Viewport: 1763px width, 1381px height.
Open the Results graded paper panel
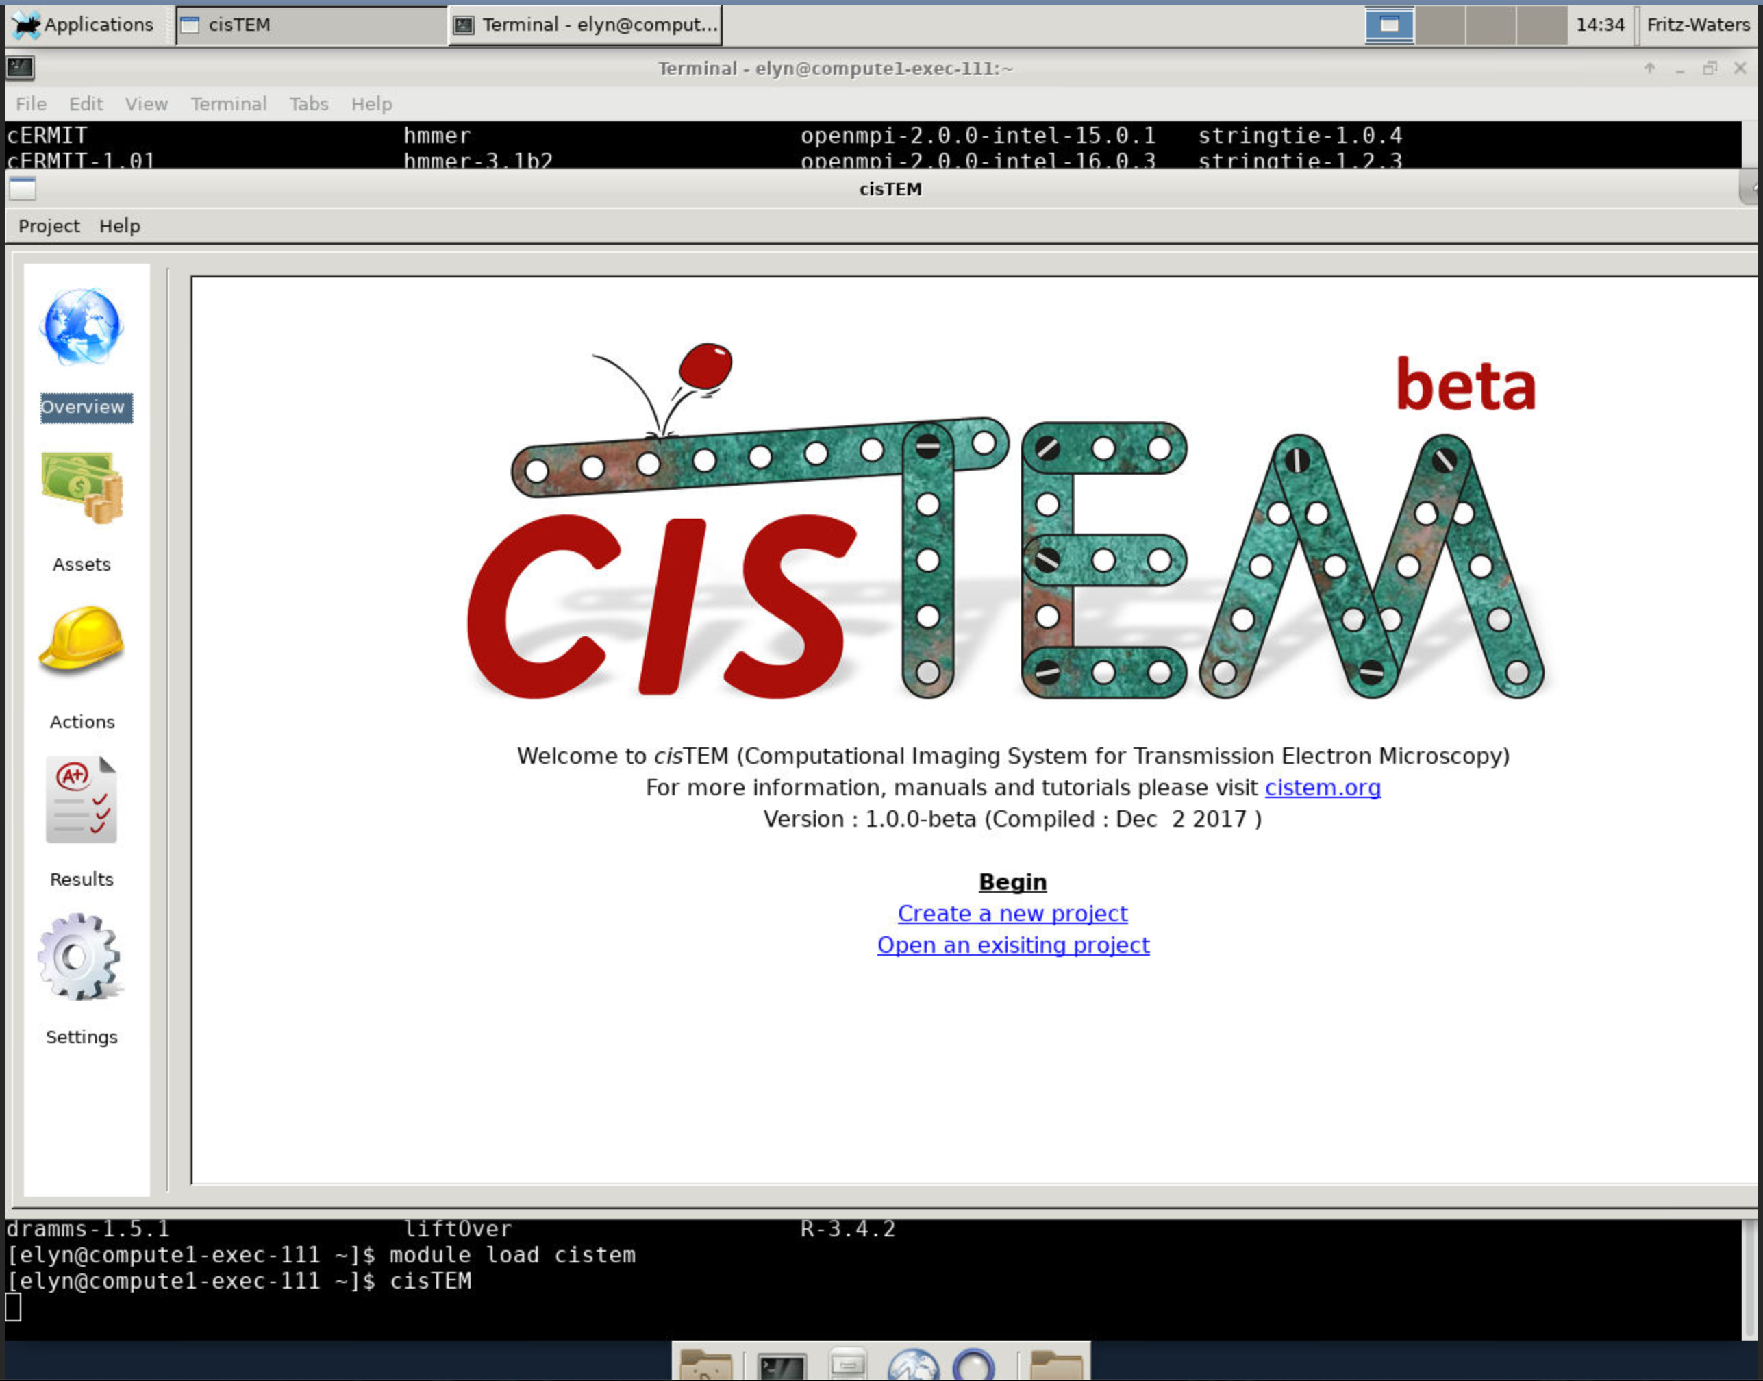(82, 799)
